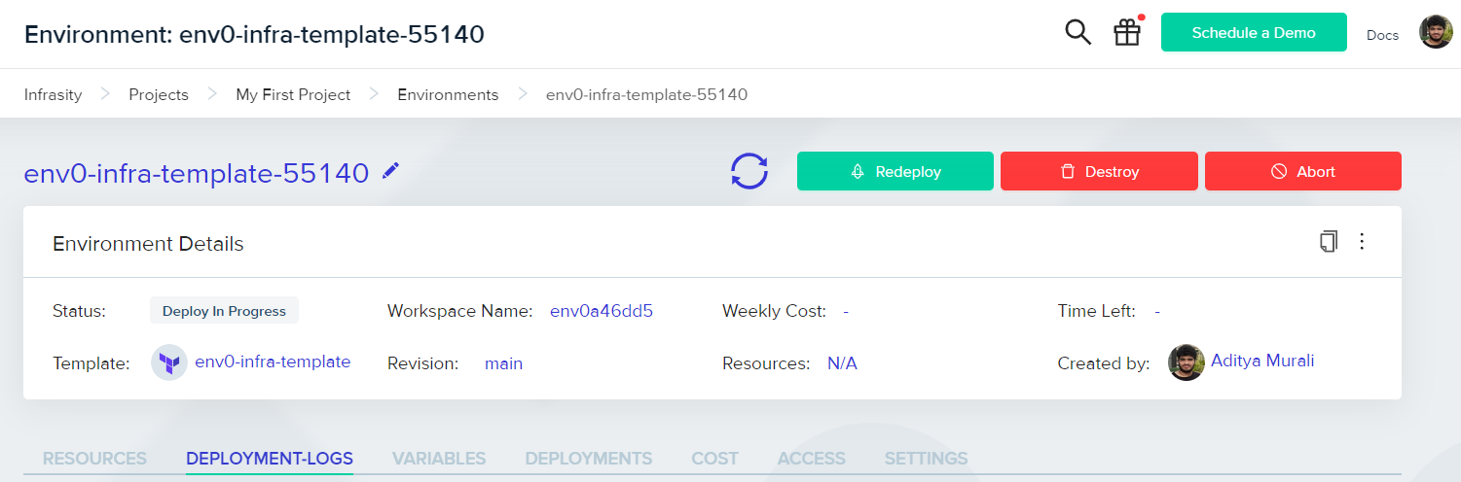The image size is (1461, 482).
Task: Click the Environment Details heading
Action: (148, 243)
